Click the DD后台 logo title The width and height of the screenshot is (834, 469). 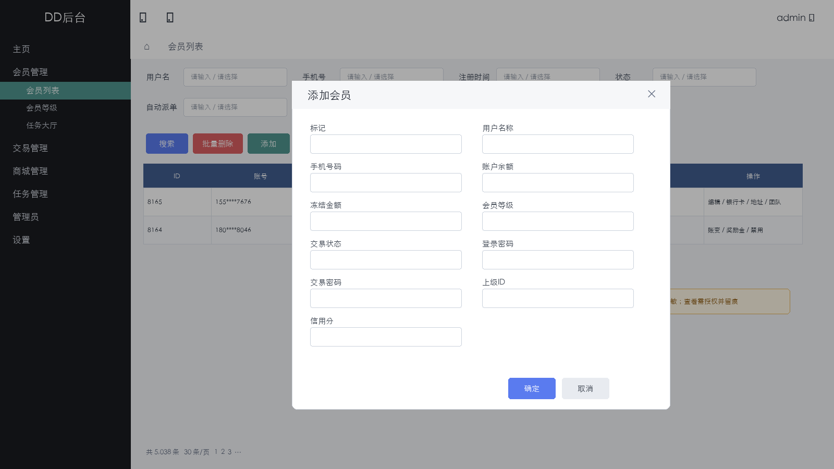[x=65, y=17]
